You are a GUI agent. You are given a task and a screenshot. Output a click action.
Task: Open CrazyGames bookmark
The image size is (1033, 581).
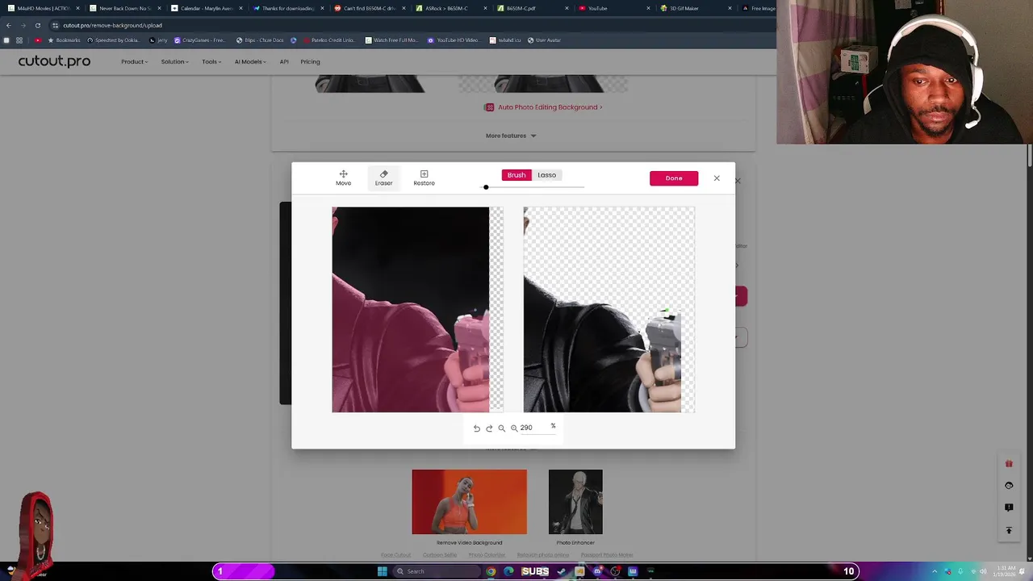coord(199,40)
